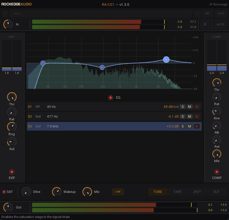
Task: Open the Init preset name field
Action: coord(101,14)
